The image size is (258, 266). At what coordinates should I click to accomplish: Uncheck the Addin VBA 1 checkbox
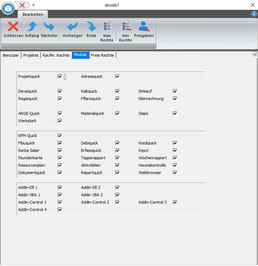coord(60,195)
